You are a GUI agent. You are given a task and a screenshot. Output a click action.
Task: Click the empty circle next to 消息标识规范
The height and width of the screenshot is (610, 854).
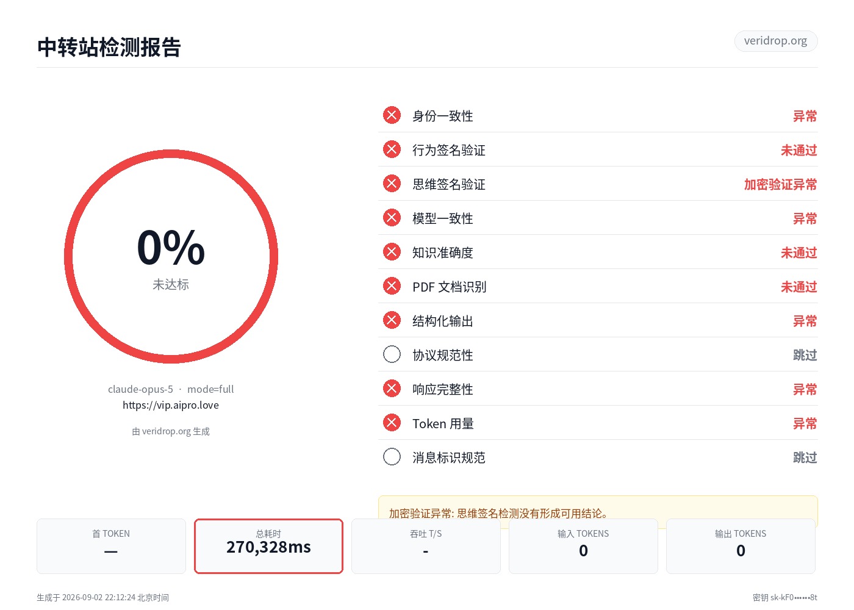click(x=392, y=457)
